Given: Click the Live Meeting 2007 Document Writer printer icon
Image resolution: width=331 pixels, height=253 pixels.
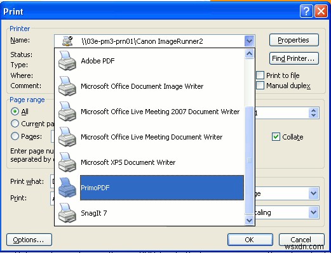Looking at the screenshot, I should click(x=67, y=112).
